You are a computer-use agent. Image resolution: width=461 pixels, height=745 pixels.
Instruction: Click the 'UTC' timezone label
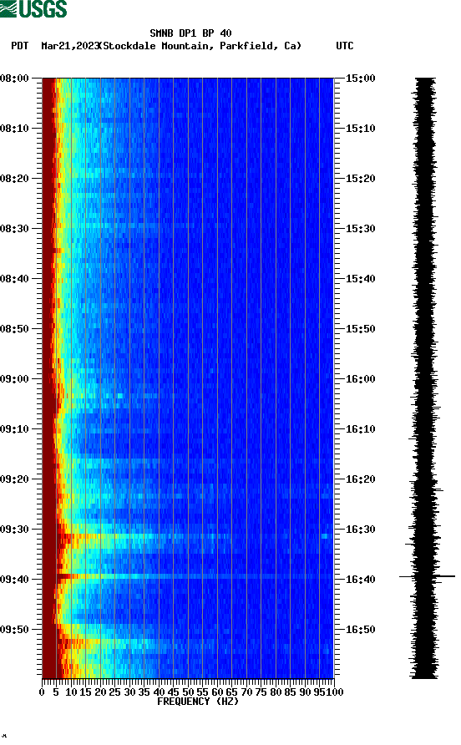coord(345,46)
